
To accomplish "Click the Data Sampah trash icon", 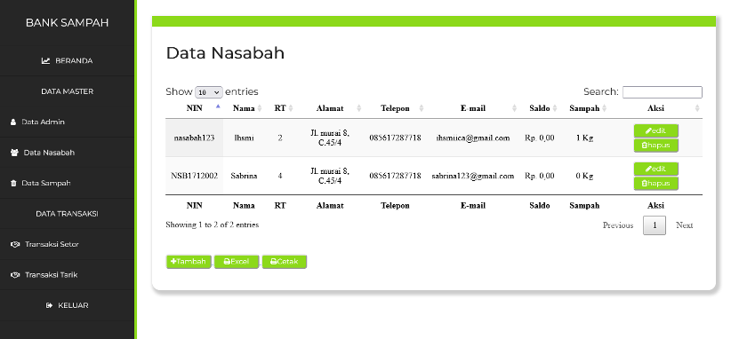I will click(x=13, y=183).
